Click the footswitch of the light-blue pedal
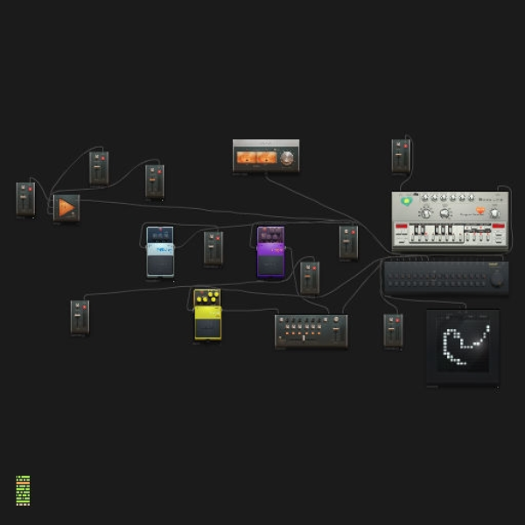525x525 pixels. click(x=160, y=265)
